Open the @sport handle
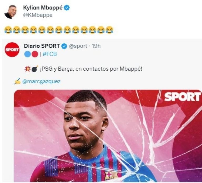202x183 pixels. 78,46
